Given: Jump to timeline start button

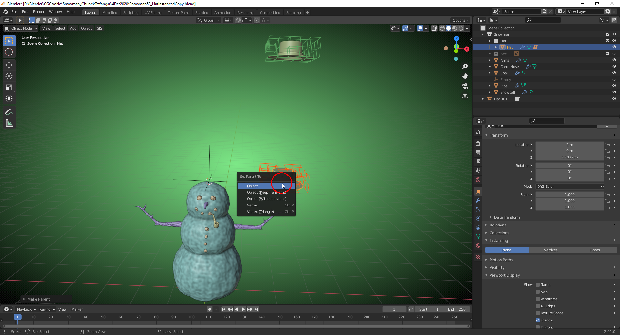Looking at the screenshot, I should click(224, 309).
